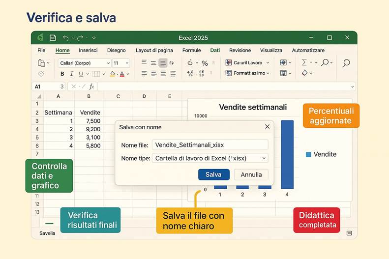389x259 pixels.
Task: Switch to the Formule tab
Action: pos(191,50)
